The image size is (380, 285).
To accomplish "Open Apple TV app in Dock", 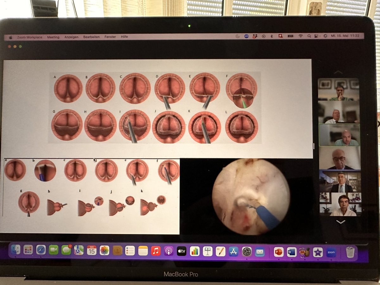I will [x=181, y=251].
